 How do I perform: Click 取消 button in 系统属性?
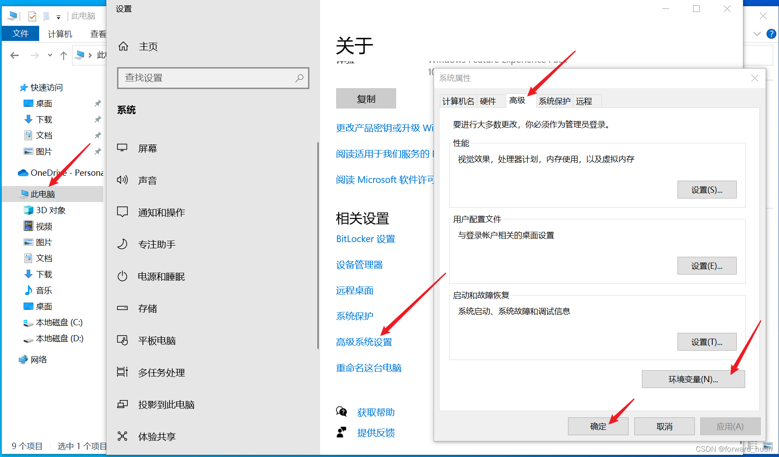[x=664, y=426]
